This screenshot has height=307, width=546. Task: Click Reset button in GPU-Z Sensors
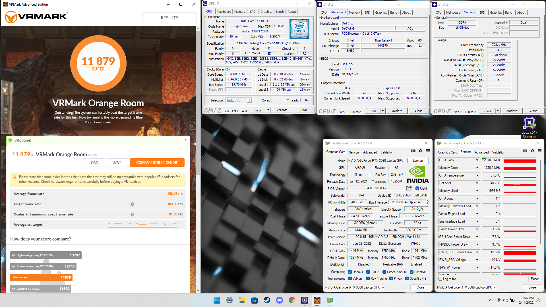point(535,279)
